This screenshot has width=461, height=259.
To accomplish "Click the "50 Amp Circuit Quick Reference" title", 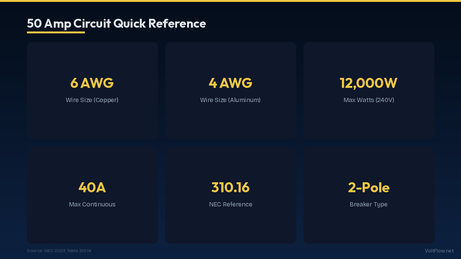I will coord(116,24).
